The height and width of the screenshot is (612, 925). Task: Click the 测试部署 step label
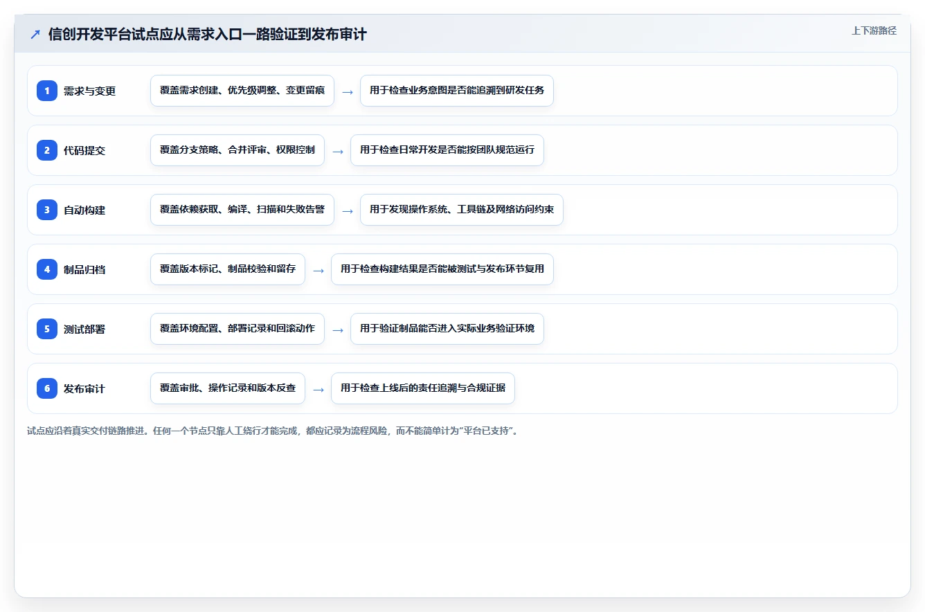coord(84,330)
